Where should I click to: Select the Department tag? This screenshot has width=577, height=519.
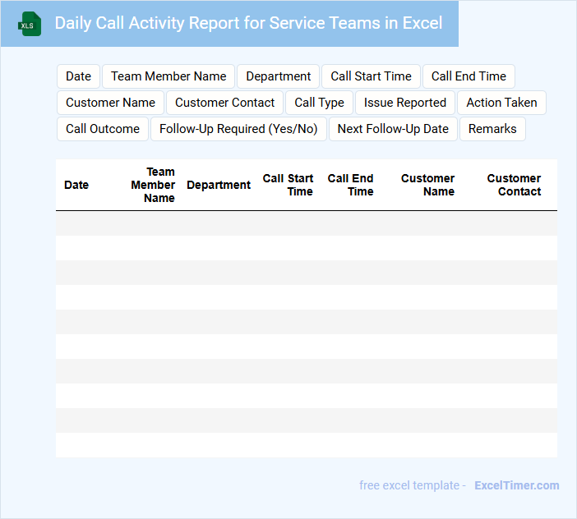(x=278, y=76)
